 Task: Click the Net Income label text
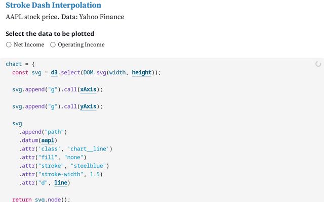pos(29,45)
